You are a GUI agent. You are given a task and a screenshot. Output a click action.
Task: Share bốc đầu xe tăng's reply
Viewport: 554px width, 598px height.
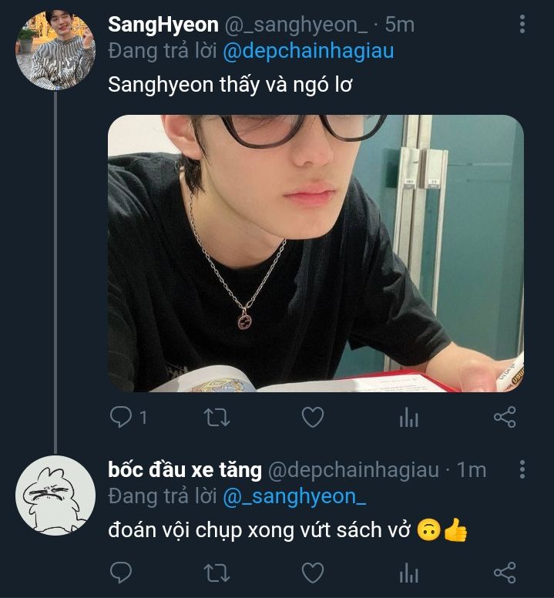point(504,573)
